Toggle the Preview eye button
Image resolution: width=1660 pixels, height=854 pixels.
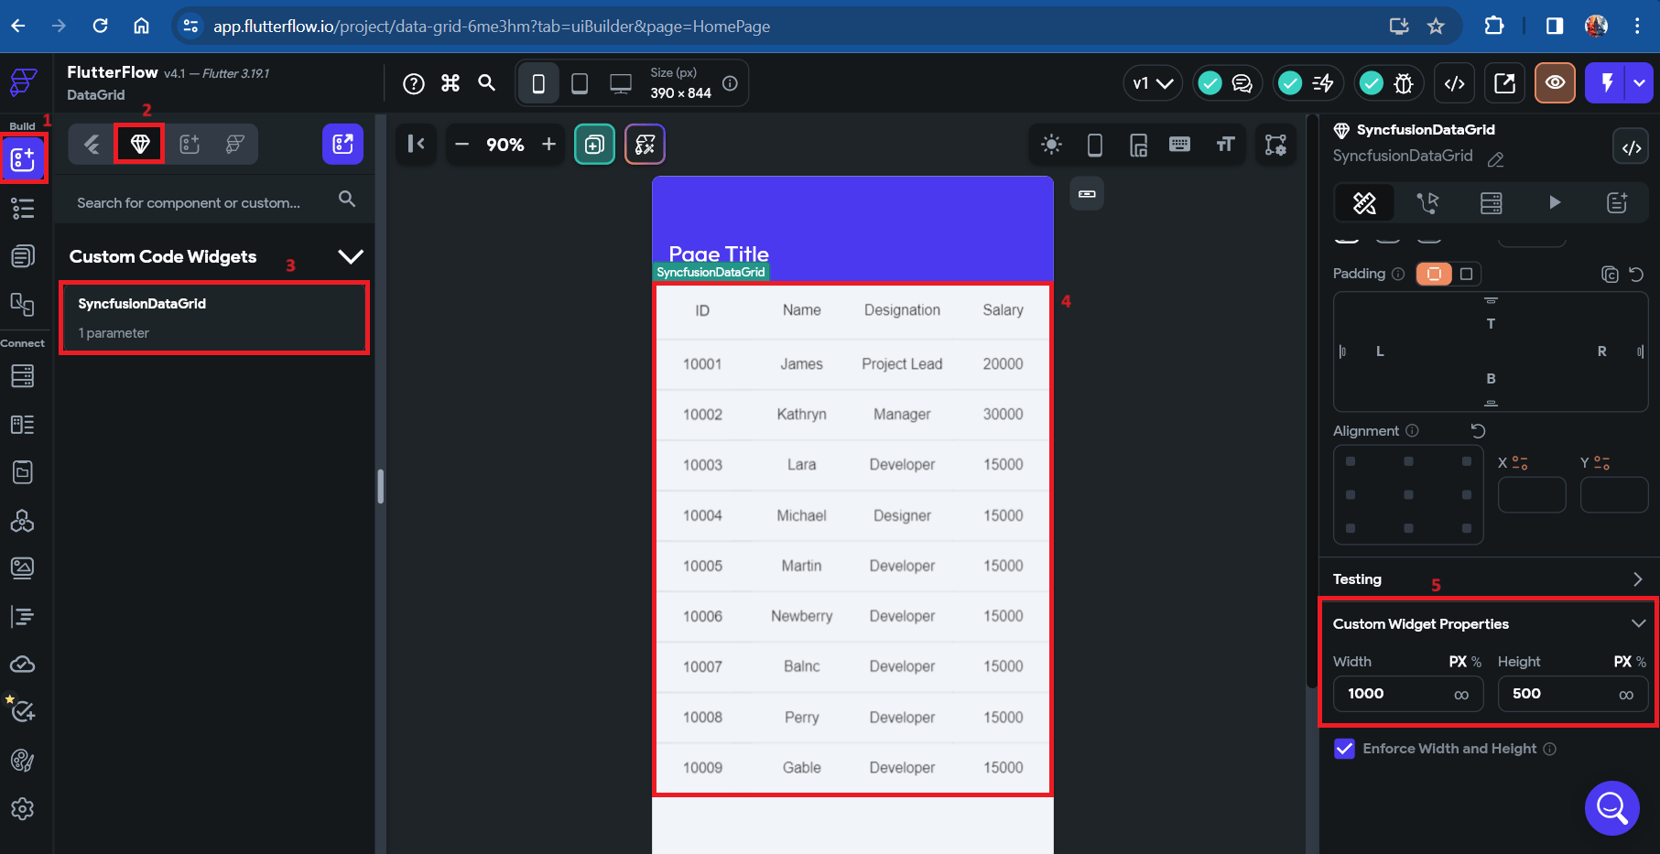[1555, 83]
